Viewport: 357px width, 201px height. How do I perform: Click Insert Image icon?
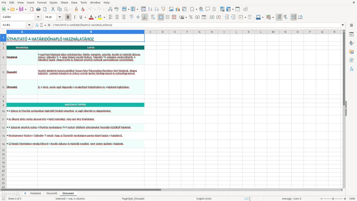171,9
